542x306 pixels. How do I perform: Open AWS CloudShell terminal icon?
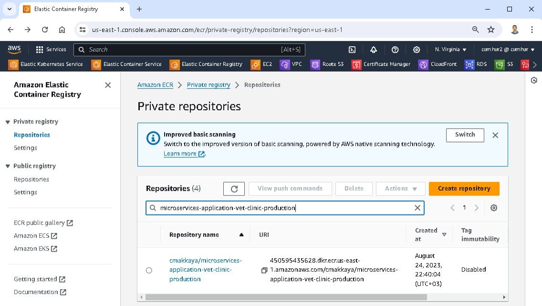(x=352, y=50)
